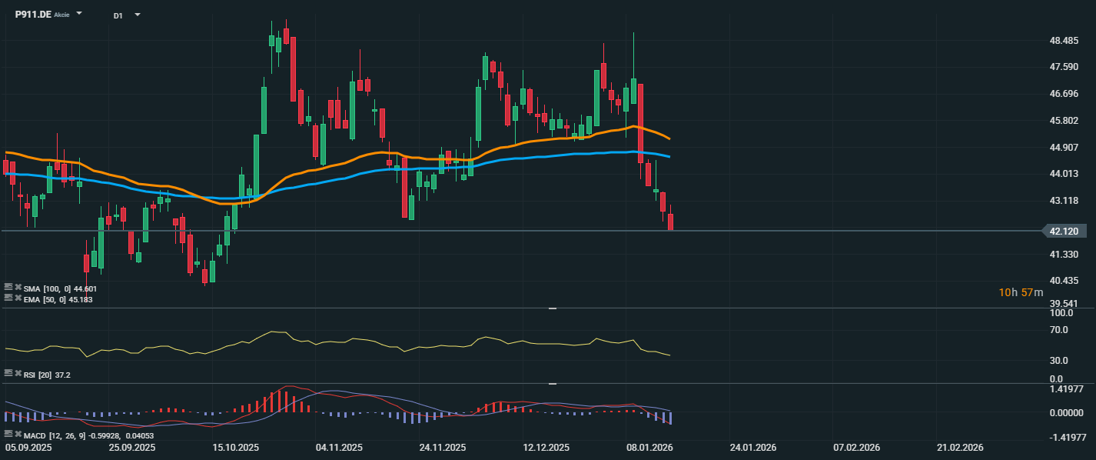Click price axis value 46.696
Viewport: 1096px width, 460px height.
1064,94
